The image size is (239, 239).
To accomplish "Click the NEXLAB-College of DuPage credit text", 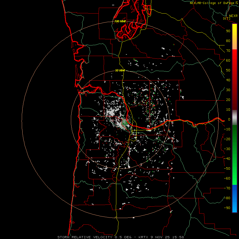I will pyautogui.click(x=212, y=3).
